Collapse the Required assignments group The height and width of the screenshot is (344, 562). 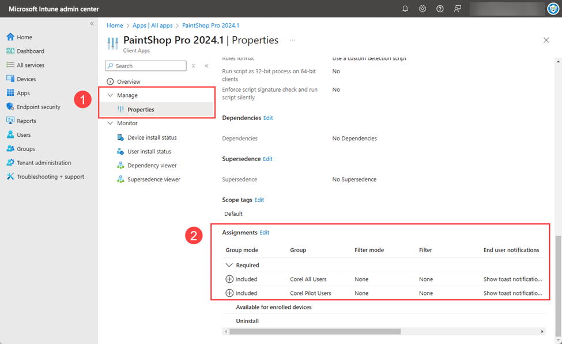pyautogui.click(x=229, y=266)
